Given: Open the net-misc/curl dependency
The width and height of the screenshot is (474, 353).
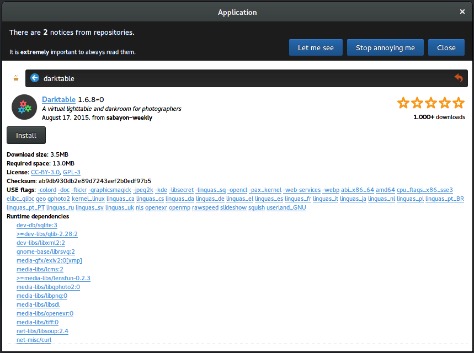Looking at the screenshot, I should (x=34, y=340).
